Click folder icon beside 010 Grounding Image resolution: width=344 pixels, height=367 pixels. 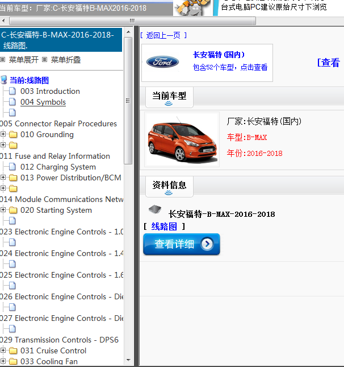[x=13, y=134]
